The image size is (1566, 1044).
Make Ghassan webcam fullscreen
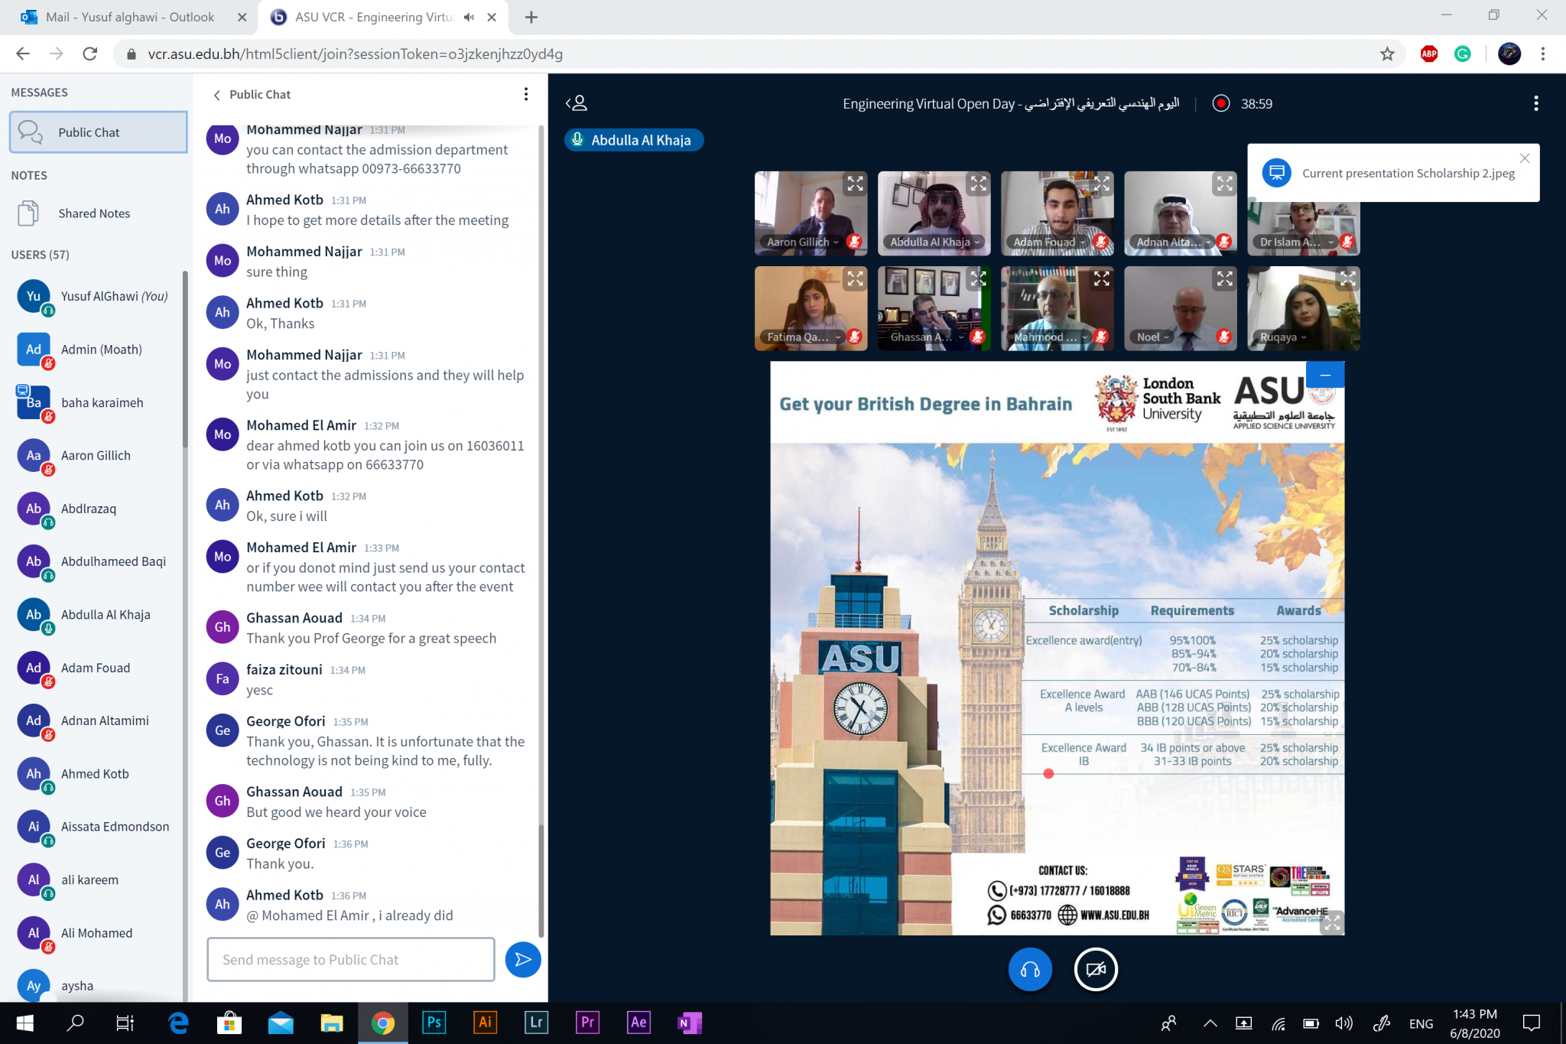click(x=978, y=279)
